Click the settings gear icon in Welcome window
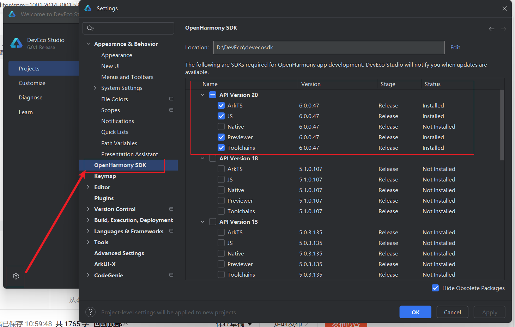Image resolution: width=515 pixels, height=327 pixels. pyautogui.click(x=16, y=276)
